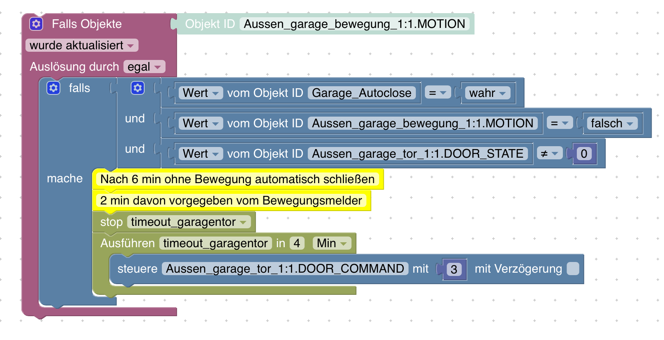Click Aussen_garage_bewegung_1:1.MOTION field in condition row
Screen dimensions: 664x340
pyautogui.click(x=423, y=123)
